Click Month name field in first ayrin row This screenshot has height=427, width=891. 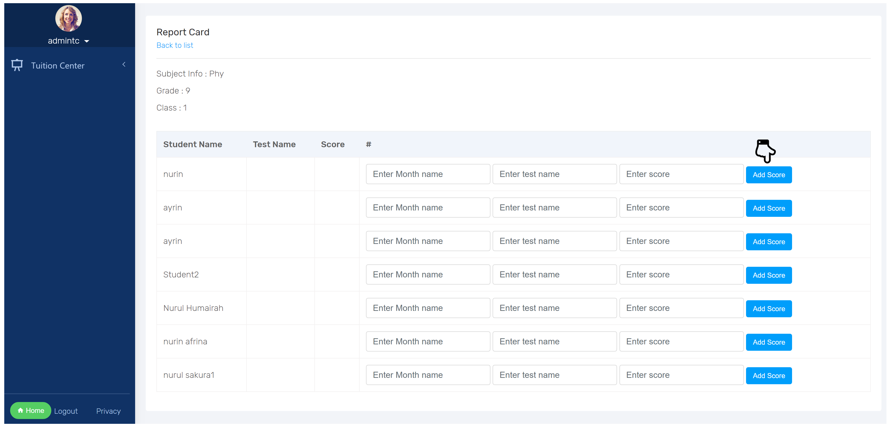[x=428, y=208]
